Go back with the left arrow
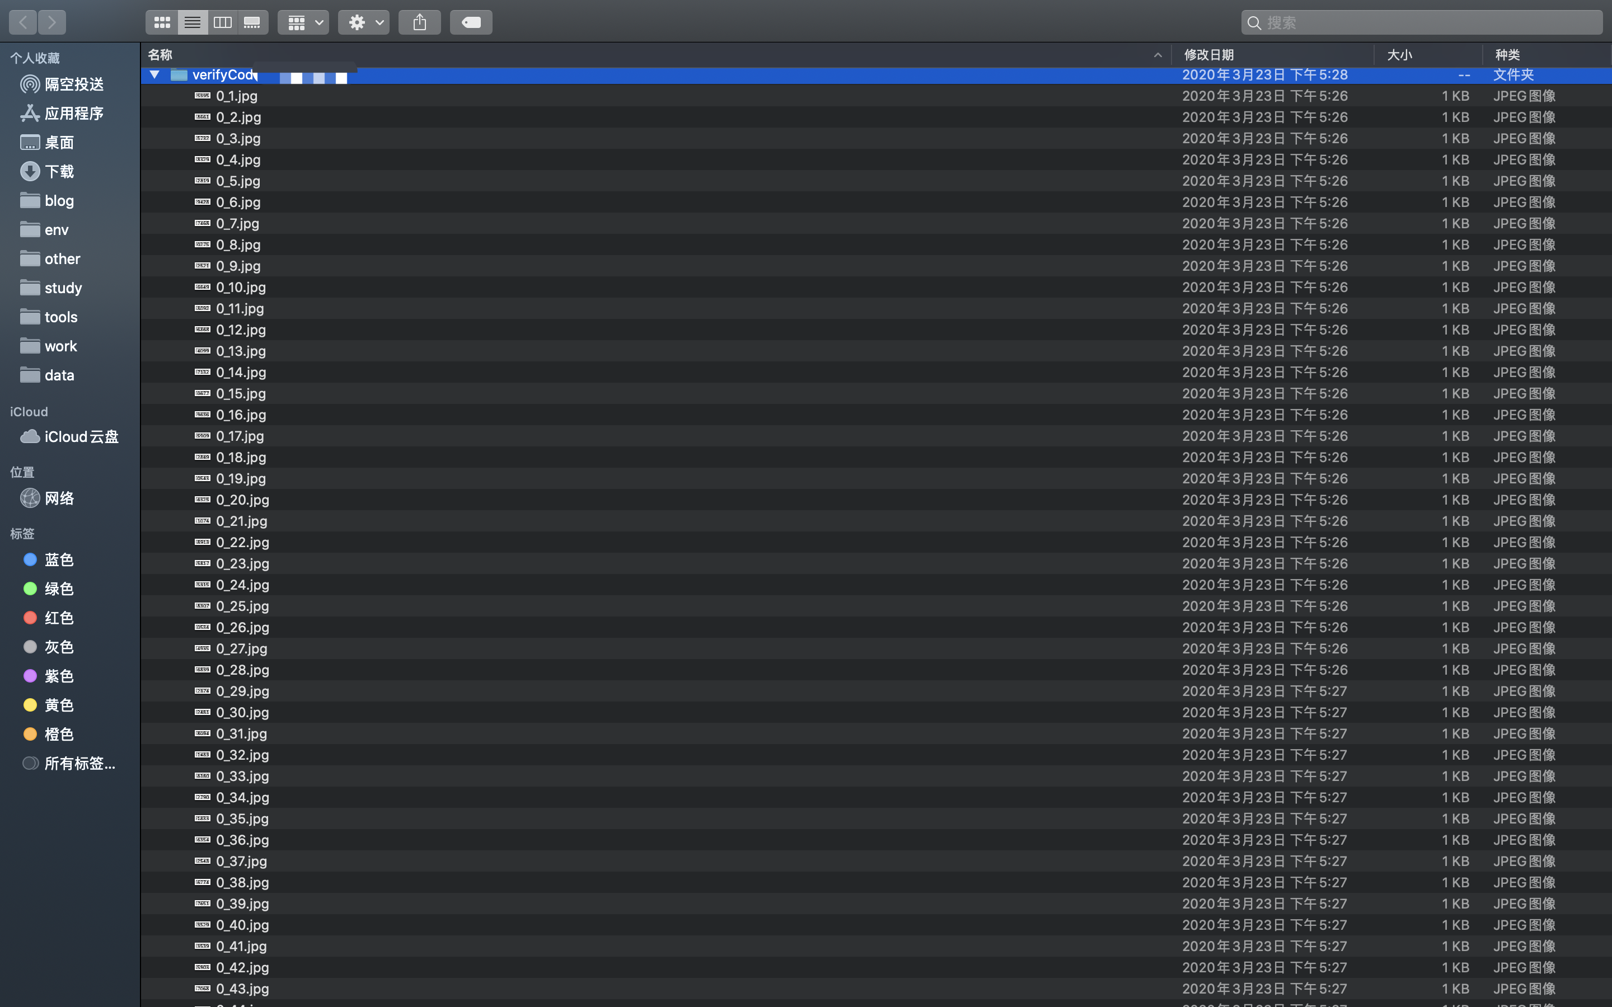This screenshot has height=1007, width=1612. click(22, 22)
